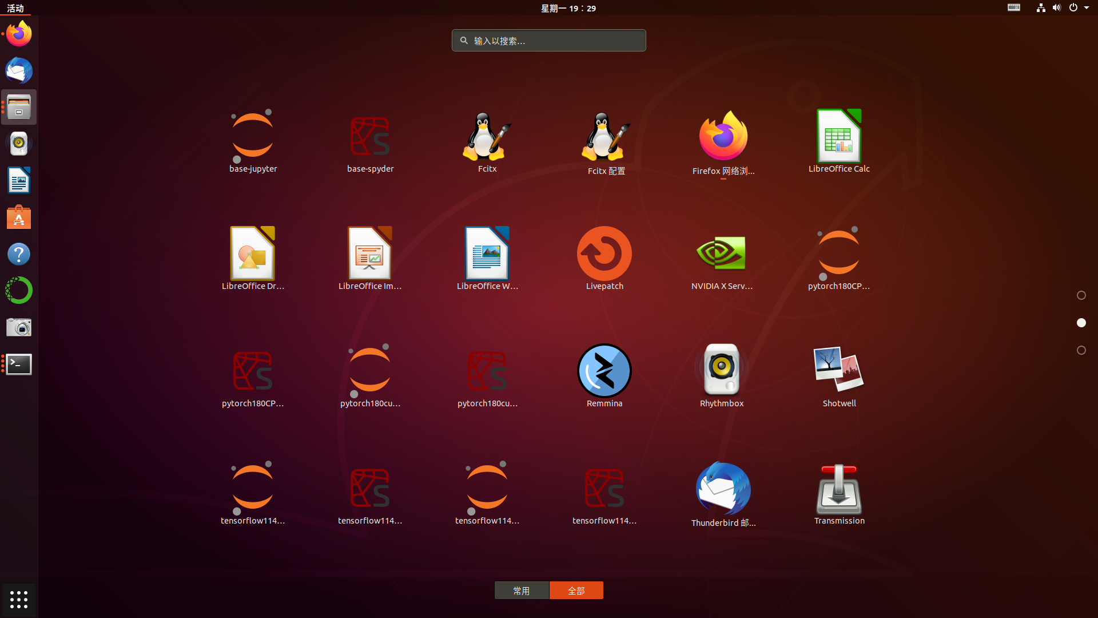Open Ubuntu Software in the dock
This screenshot has height=618, width=1098.
coord(19,217)
